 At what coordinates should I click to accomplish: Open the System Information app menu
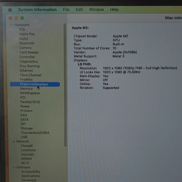37,10
